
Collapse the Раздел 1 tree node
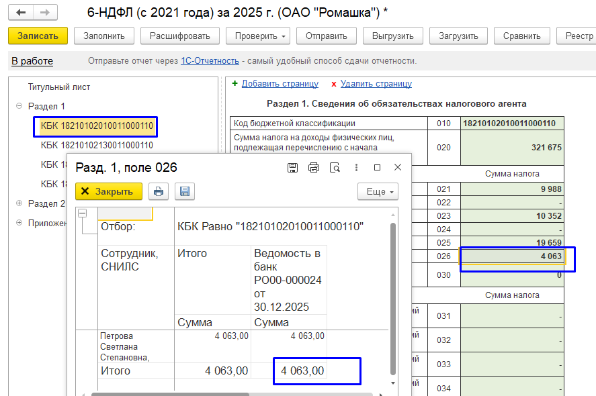[19, 107]
